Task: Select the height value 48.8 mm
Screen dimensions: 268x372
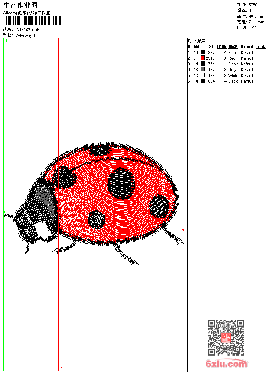Action: click(x=256, y=16)
